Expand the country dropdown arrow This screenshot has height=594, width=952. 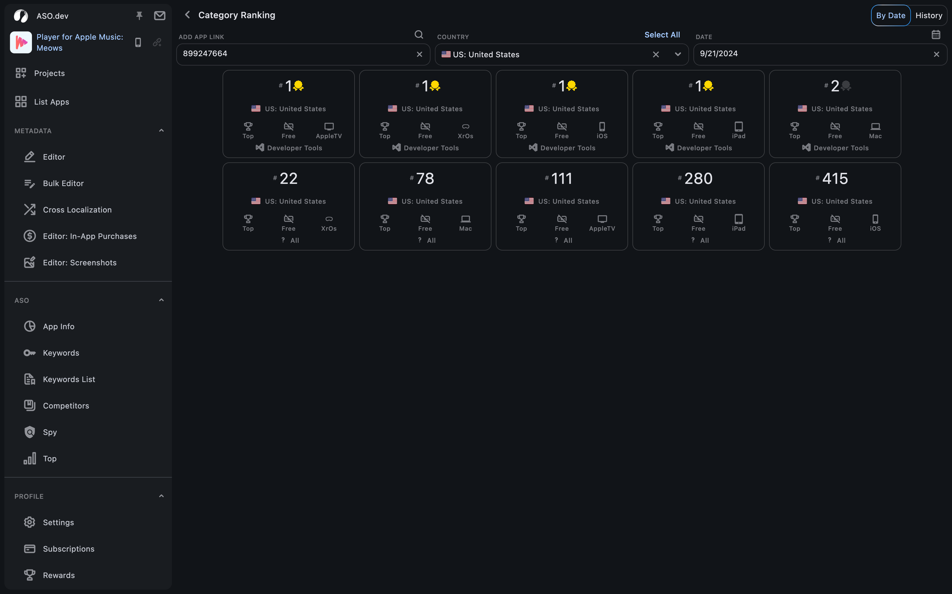678,54
